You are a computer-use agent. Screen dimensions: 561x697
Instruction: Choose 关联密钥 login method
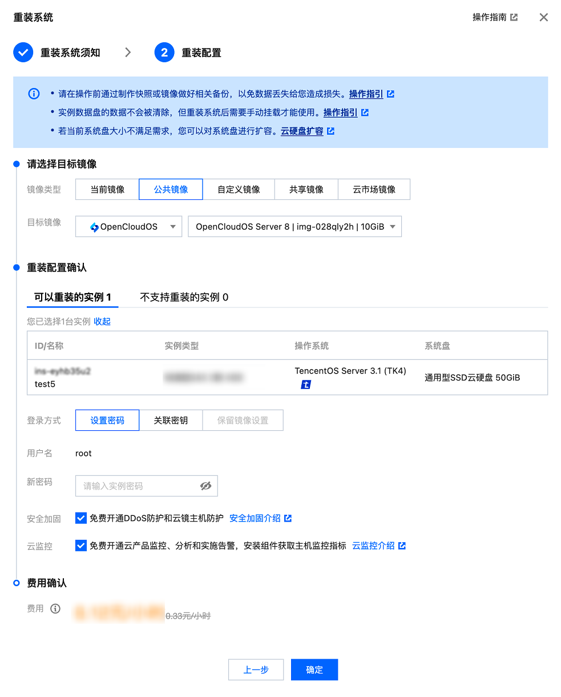171,420
